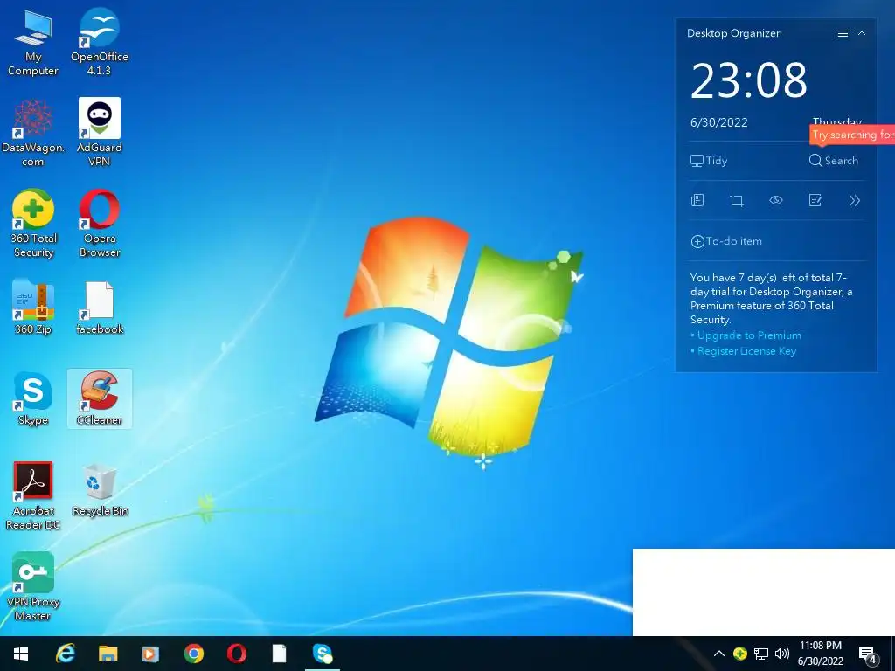Open the taskbar clock and date
Screen dimensions: 895x671
point(820,654)
